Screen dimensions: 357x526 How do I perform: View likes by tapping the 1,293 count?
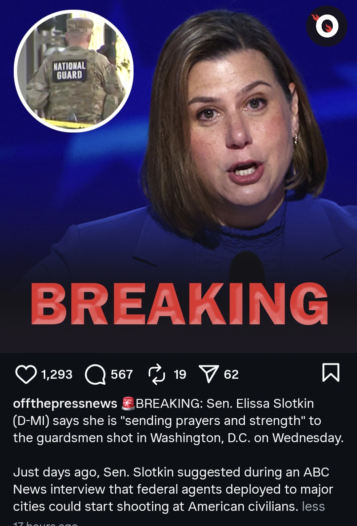pyautogui.click(x=57, y=374)
